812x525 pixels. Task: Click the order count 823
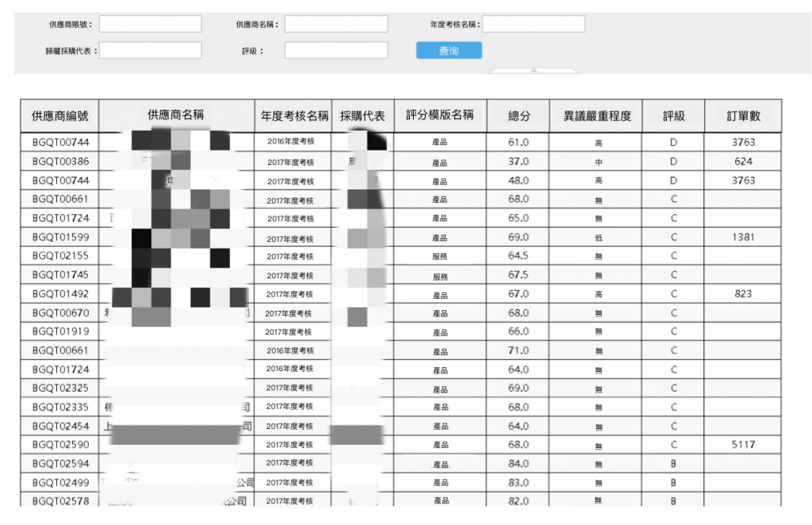(x=743, y=294)
